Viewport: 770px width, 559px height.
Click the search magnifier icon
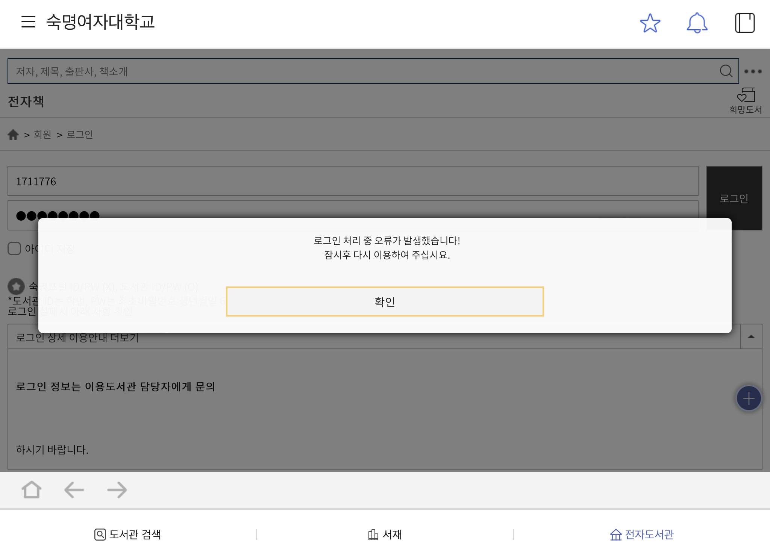[x=726, y=71]
